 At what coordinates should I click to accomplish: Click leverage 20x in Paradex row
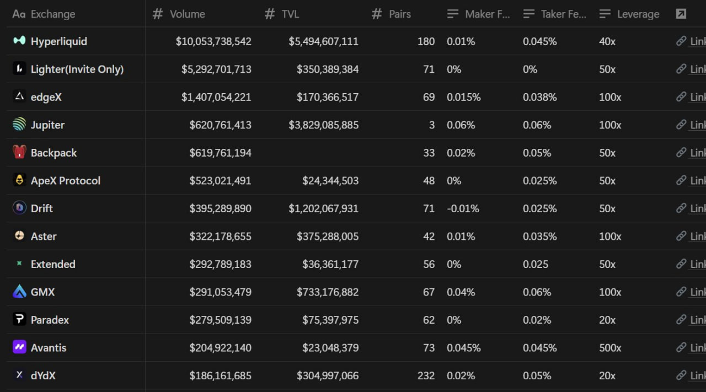point(607,320)
